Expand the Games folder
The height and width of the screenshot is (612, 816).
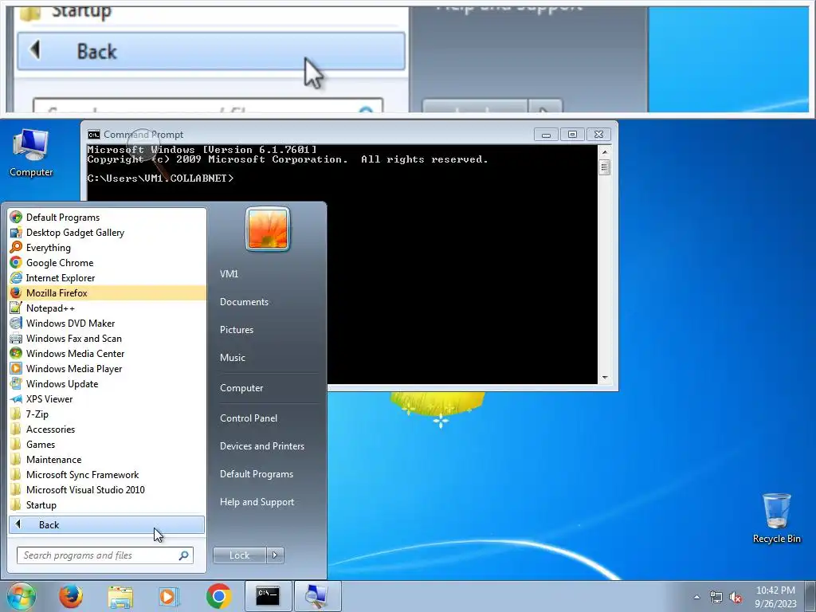tap(107, 445)
